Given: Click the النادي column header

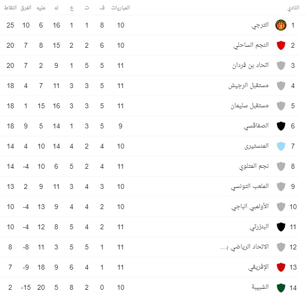Looking at the screenshot, I should point(293,8).
